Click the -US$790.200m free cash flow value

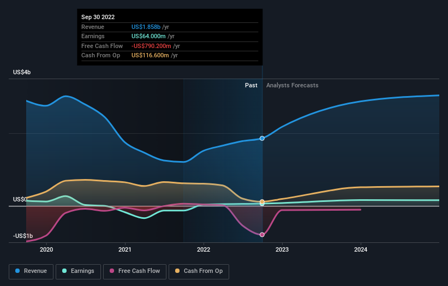pyautogui.click(x=152, y=46)
